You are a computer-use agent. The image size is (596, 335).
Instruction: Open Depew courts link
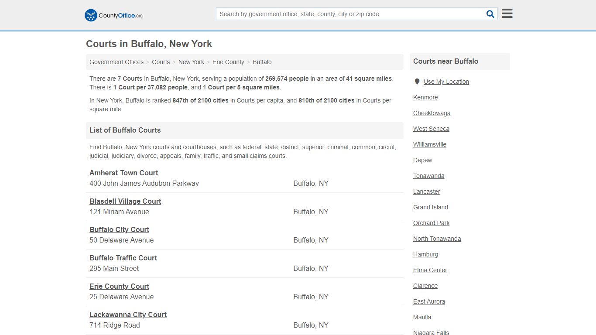coord(423,160)
